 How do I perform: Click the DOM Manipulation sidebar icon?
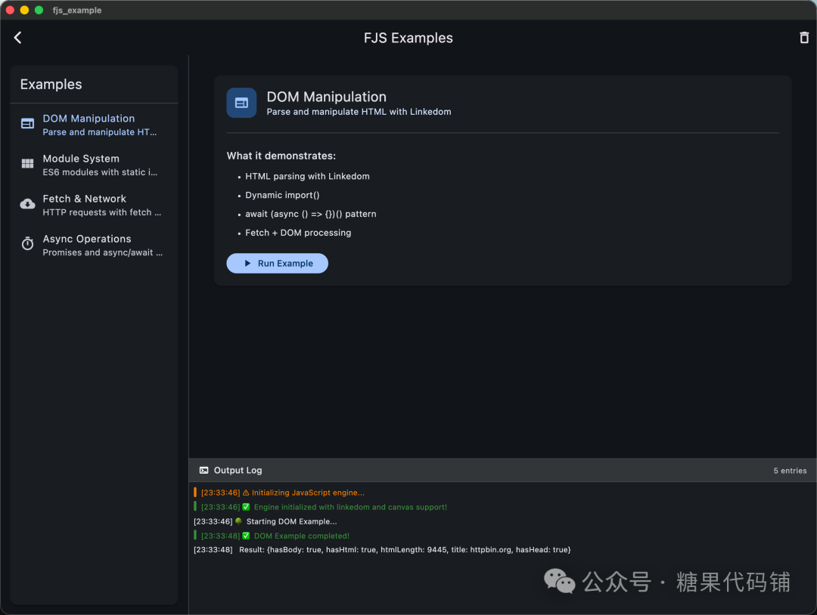(28, 124)
